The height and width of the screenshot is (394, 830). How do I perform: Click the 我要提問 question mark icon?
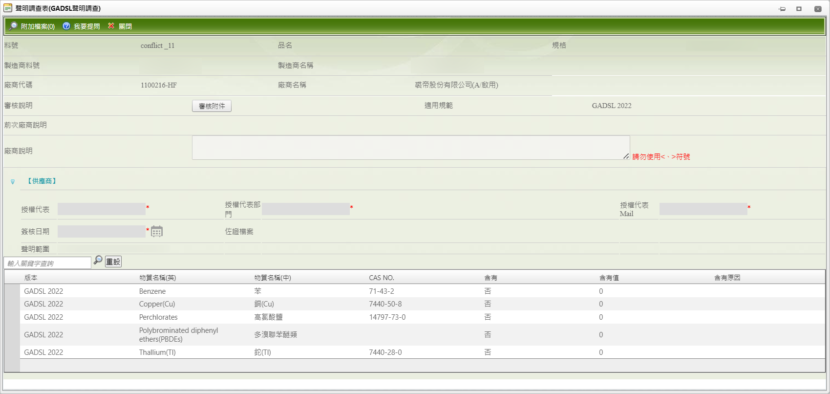[x=66, y=26]
